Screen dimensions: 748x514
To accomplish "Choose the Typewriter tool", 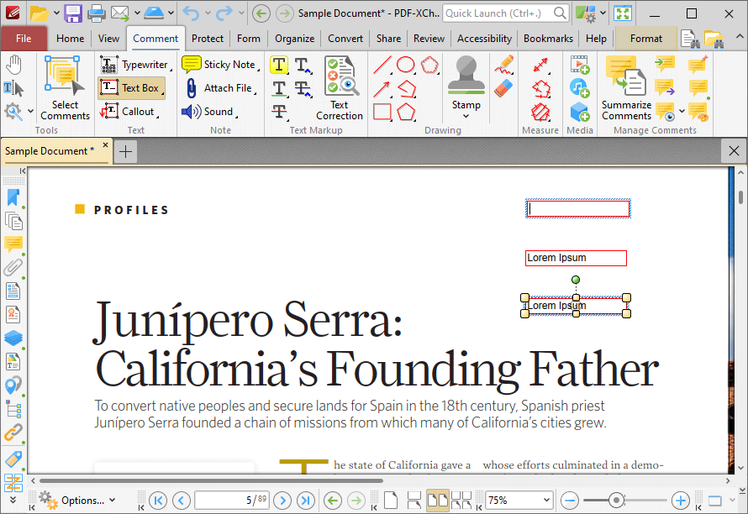I will click(135, 65).
